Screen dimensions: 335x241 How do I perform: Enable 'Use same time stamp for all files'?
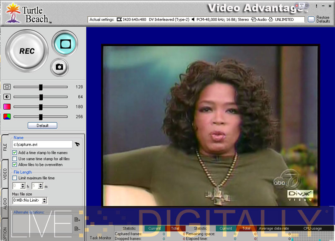[15, 159]
